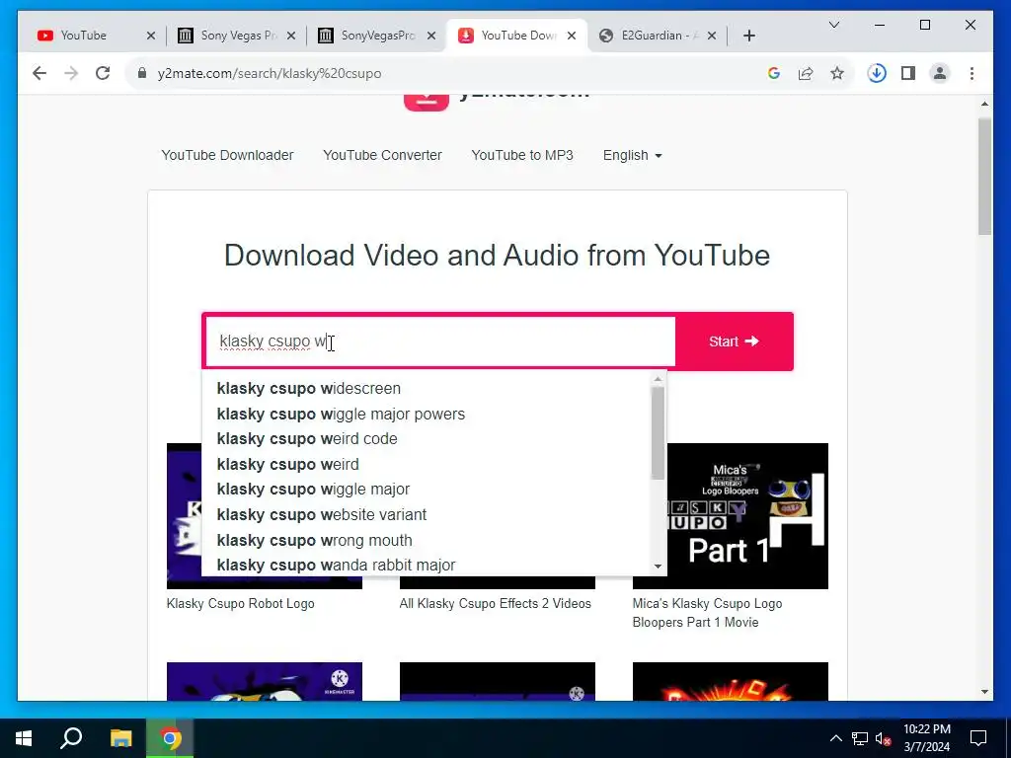
Task: Open Mica's Klasky Csupo Logo Bloopers title
Action: [707, 613]
